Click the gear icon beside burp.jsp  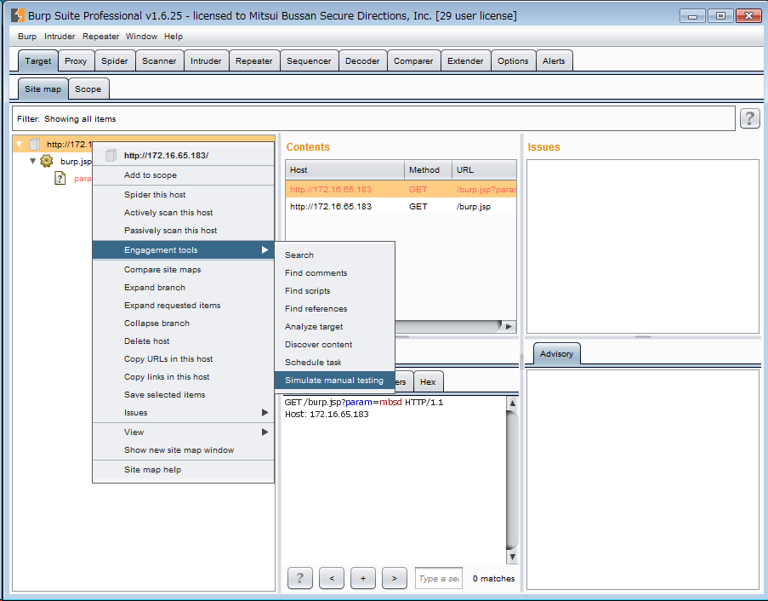[x=47, y=161]
